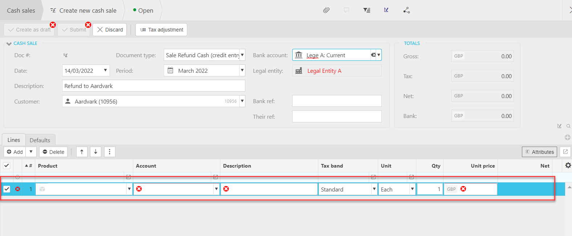Expand the Document type dropdown
This screenshot has height=236, width=572.
(x=242, y=55)
